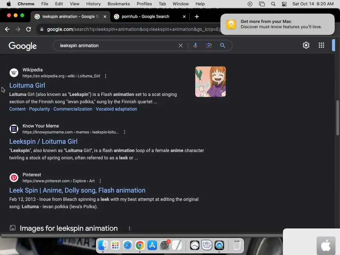Screen dimensions: 340x255
Task: Open the Edit menu
Action: (59, 4)
